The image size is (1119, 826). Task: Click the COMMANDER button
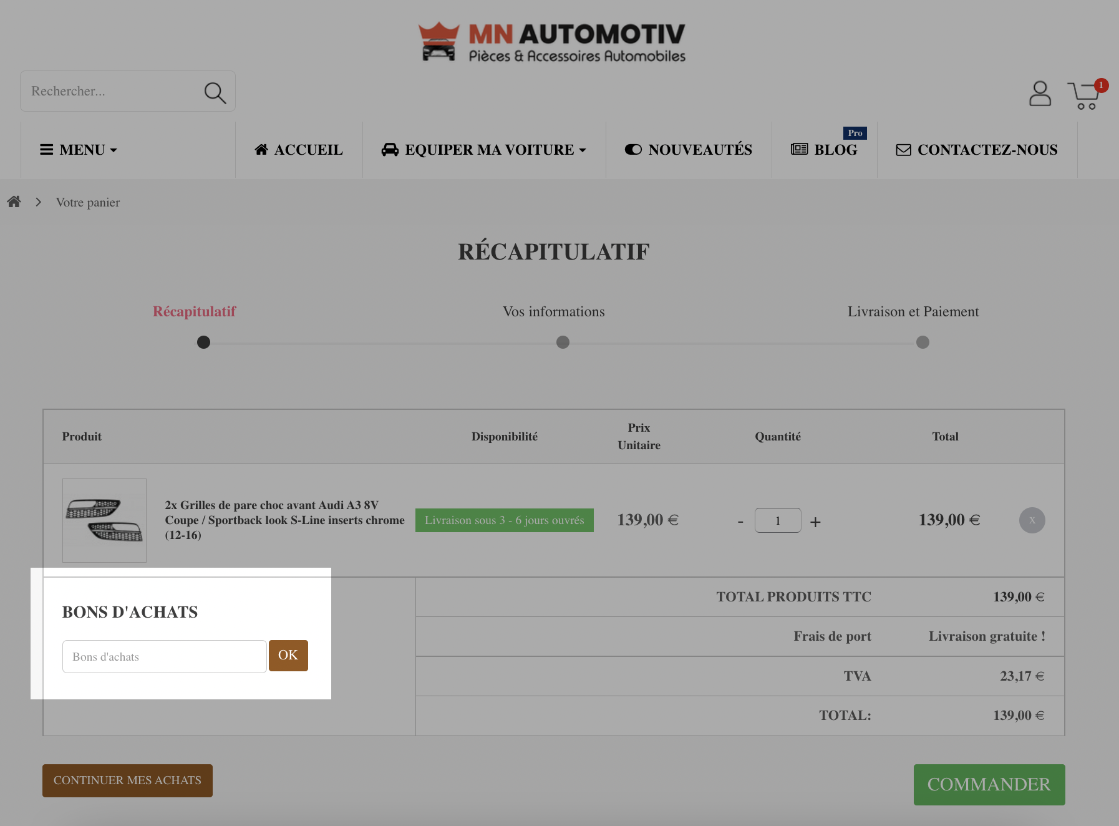989,785
